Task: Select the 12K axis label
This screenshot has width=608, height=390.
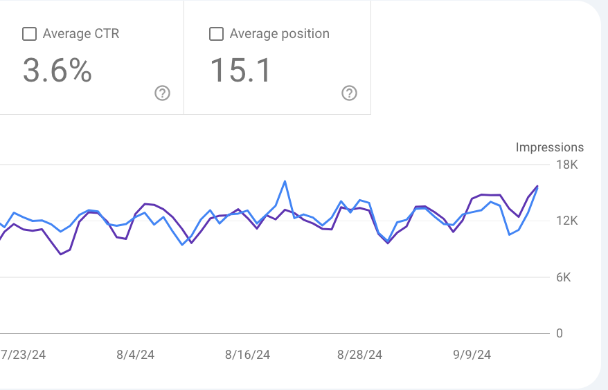Action: pyautogui.click(x=566, y=221)
